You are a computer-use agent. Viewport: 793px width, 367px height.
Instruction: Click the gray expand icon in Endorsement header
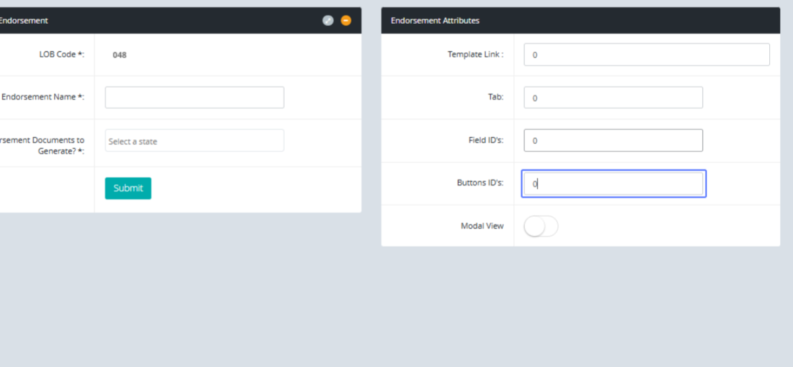point(328,20)
